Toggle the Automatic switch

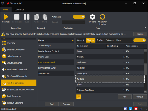click(x=79, y=17)
